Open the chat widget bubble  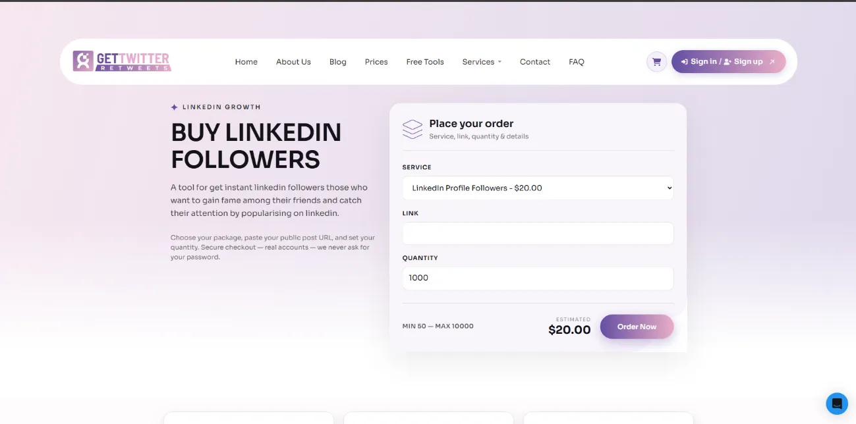[837, 404]
